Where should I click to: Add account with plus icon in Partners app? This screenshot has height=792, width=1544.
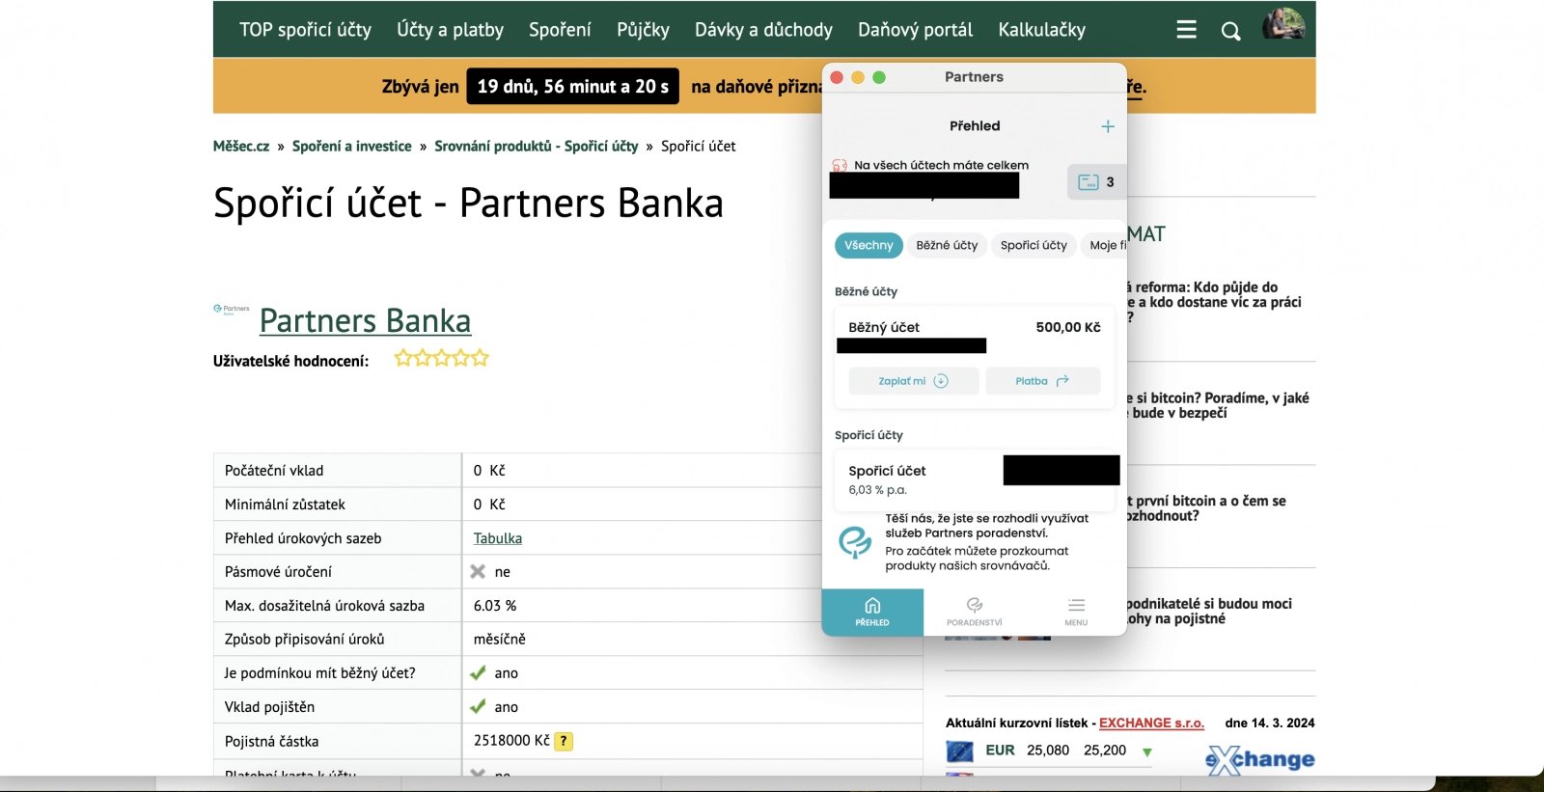tap(1108, 126)
